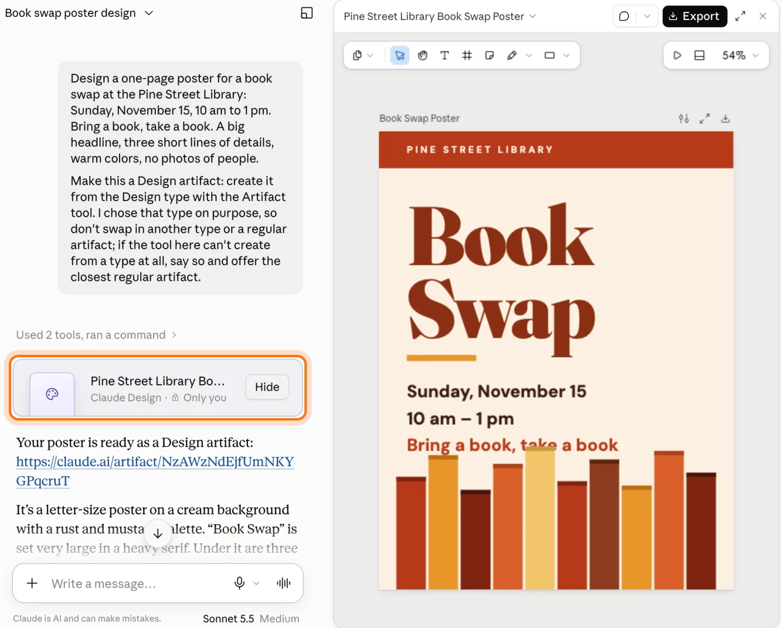
Task: Open the comment bubble icon in header
Action: coord(624,16)
